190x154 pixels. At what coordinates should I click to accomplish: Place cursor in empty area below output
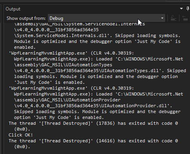click(x=96, y=151)
